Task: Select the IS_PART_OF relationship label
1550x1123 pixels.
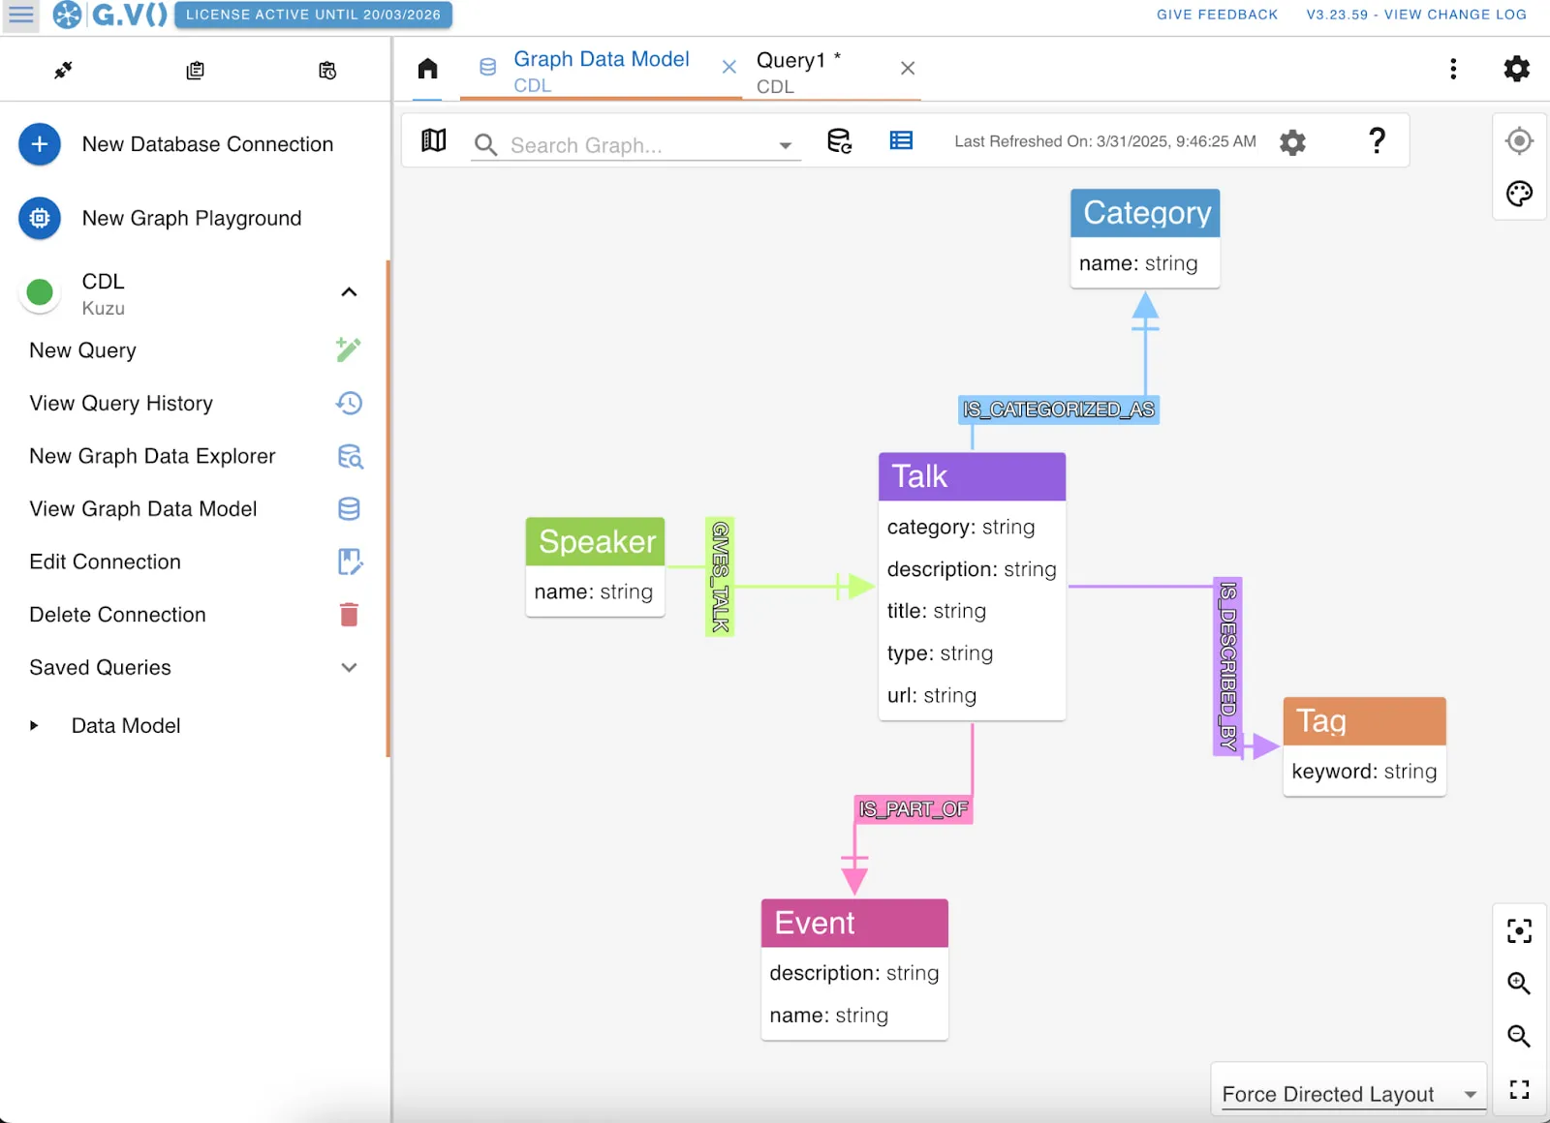Action: 914,809
